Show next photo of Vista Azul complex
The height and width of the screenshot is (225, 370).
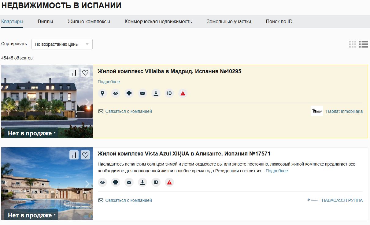87,184
